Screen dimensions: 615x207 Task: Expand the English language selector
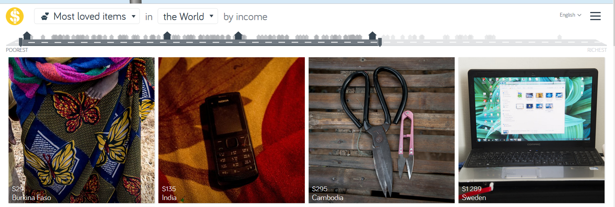coord(570,15)
